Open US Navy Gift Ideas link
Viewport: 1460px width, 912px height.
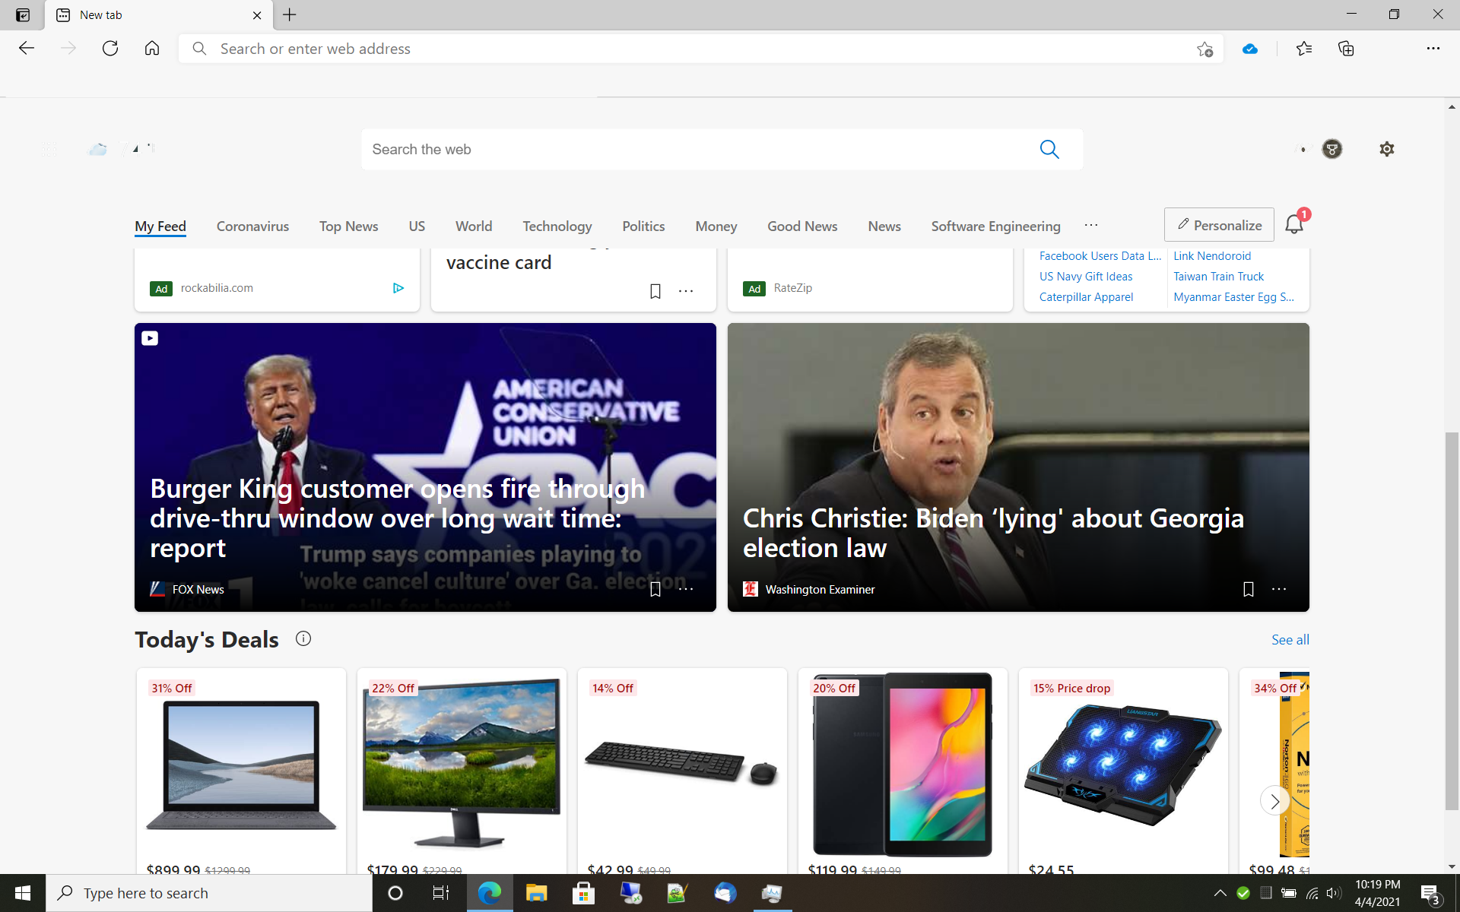coord(1086,277)
